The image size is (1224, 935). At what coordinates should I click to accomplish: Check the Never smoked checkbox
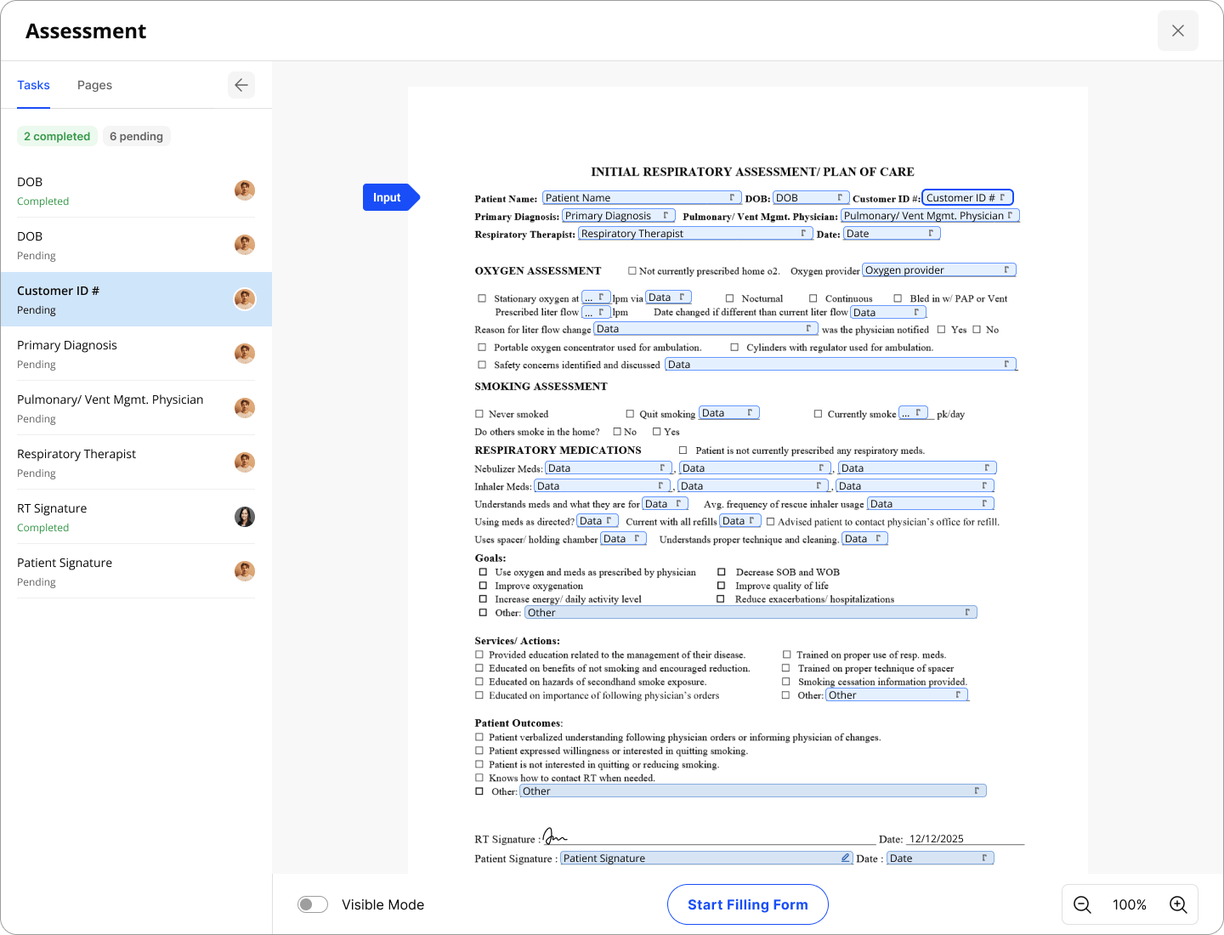tap(479, 414)
